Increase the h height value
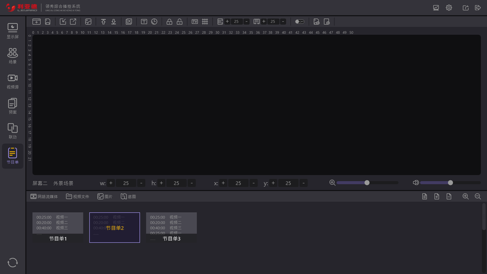This screenshot has width=487, height=274. [161, 183]
